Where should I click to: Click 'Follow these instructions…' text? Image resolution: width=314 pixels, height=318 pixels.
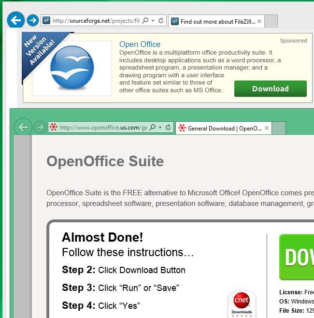(x=128, y=252)
